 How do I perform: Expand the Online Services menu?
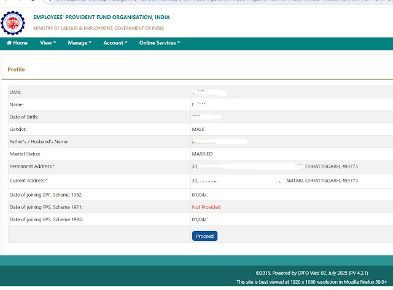point(160,43)
